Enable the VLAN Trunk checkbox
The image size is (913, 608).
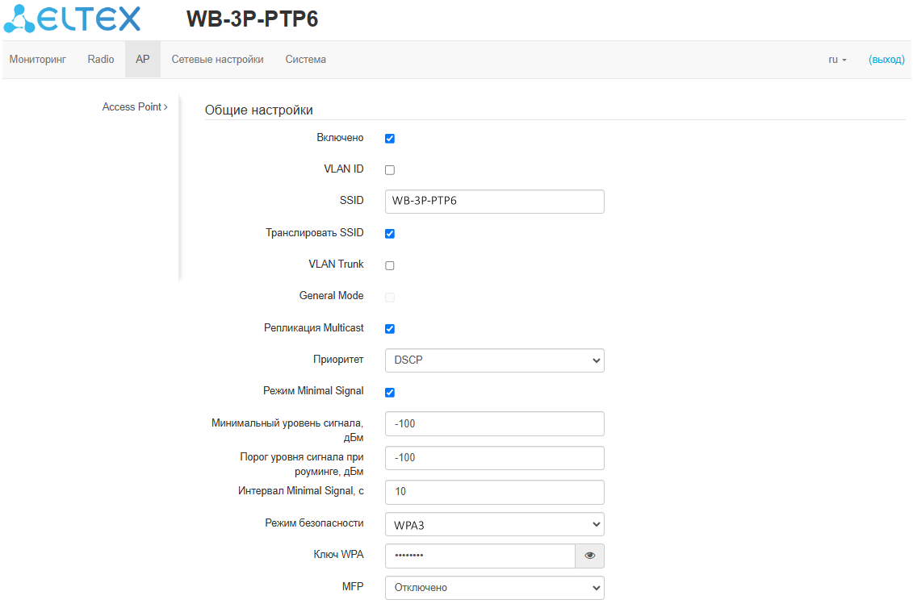pyautogui.click(x=390, y=265)
